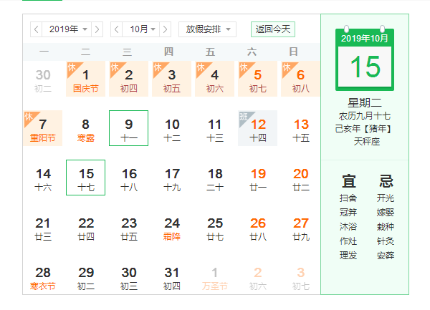Click green calendar icon showing 15

(x=365, y=59)
